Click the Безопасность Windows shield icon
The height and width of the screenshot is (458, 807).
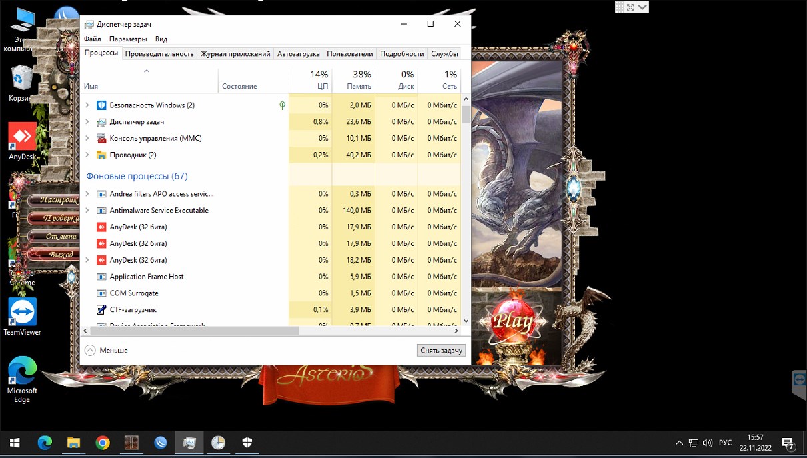click(x=101, y=105)
